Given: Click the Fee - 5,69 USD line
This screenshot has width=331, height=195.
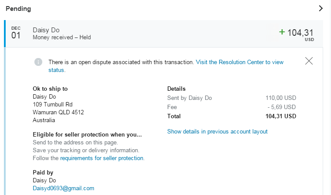Looking at the screenshot, I should coord(231,107).
